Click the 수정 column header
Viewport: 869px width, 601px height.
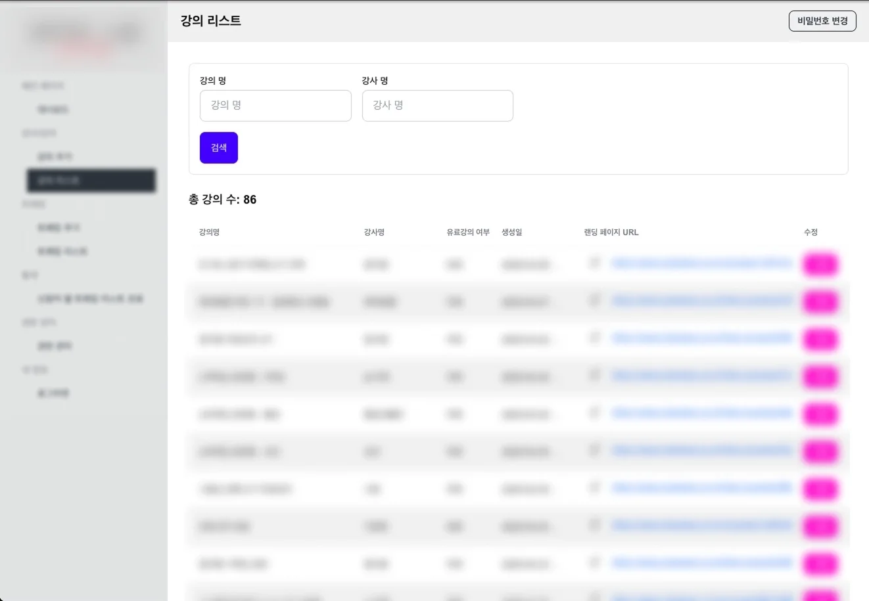click(810, 233)
